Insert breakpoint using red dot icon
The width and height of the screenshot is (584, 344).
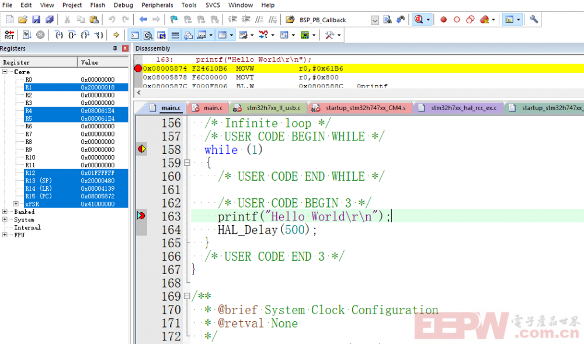pyautogui.click(x=443, y=20)
